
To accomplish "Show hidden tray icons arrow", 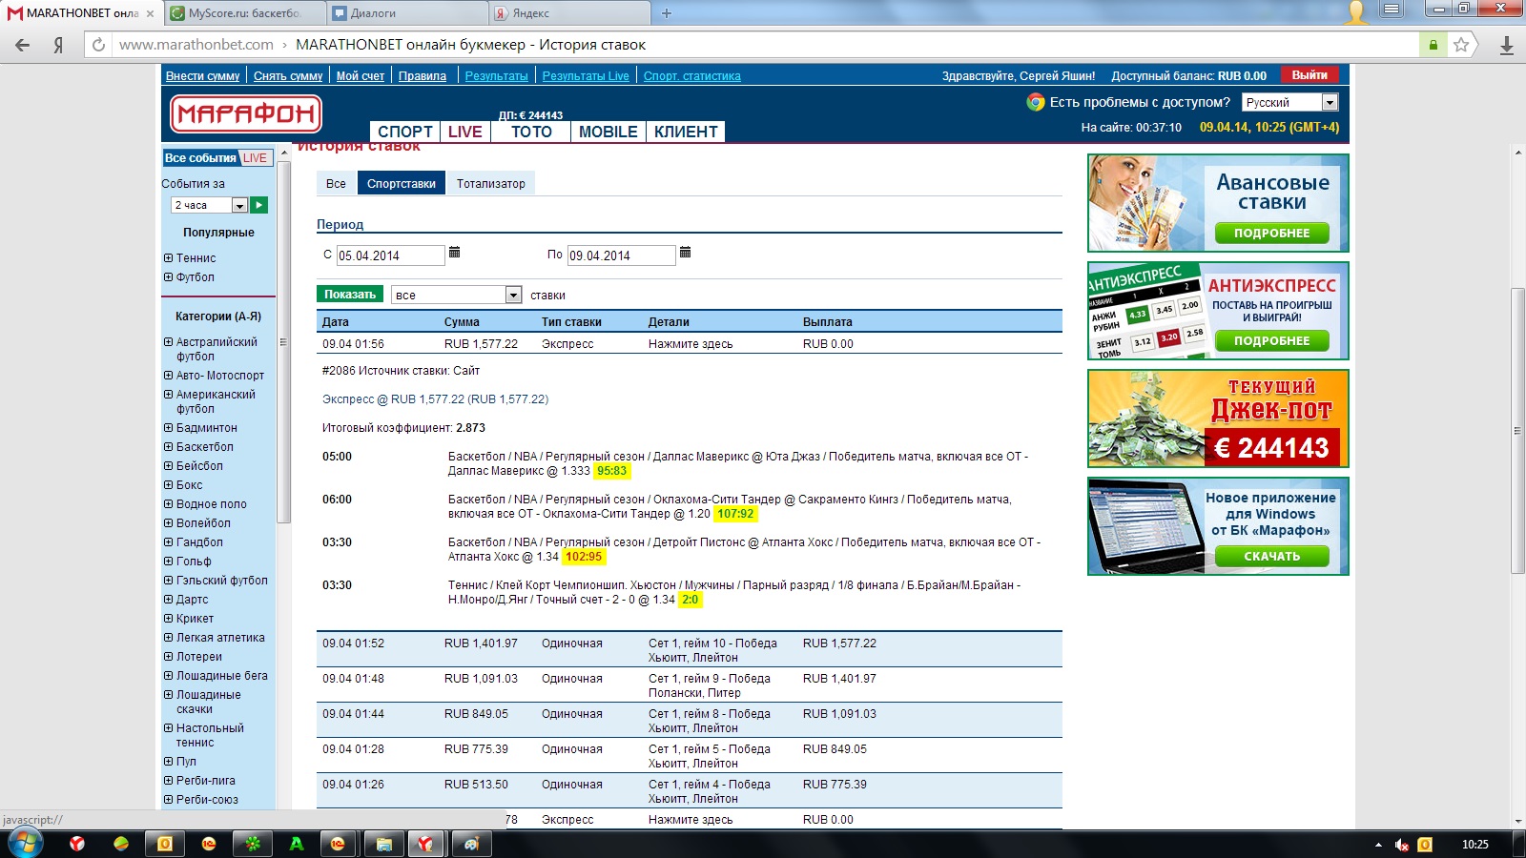I will coord(1378,845).
